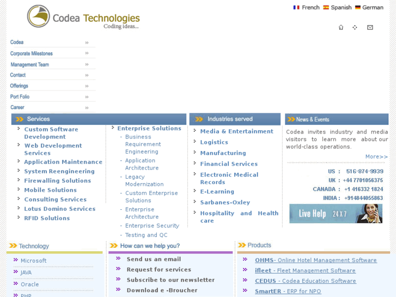Screen dimensions: 396x297
Task: Open Firewalling Solutions link
Action: click(x=58, y=181)
